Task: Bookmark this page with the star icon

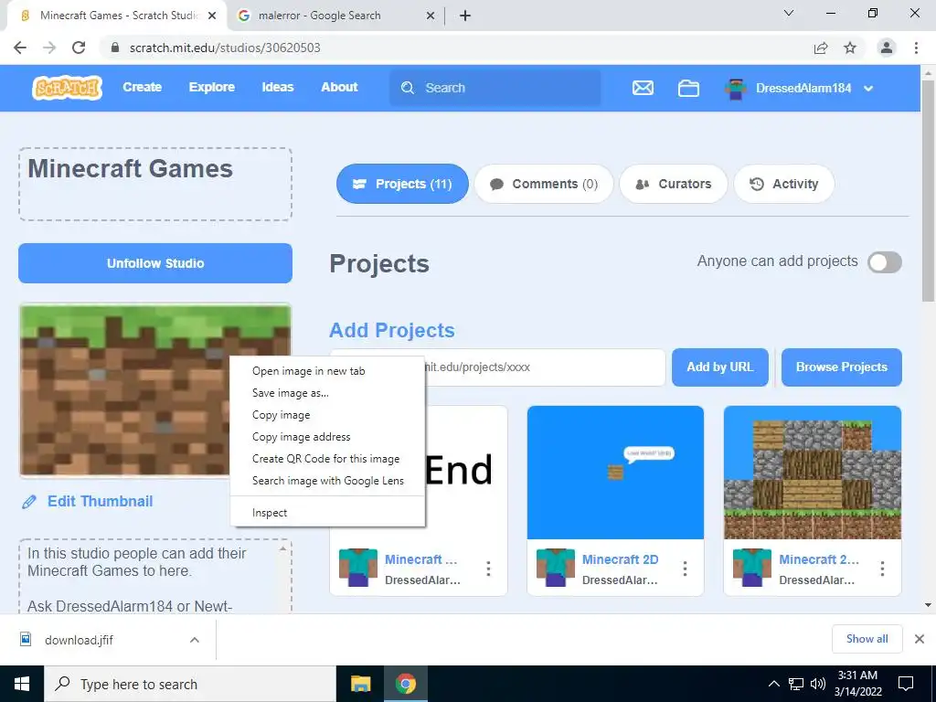Action: tap(850, 48)
